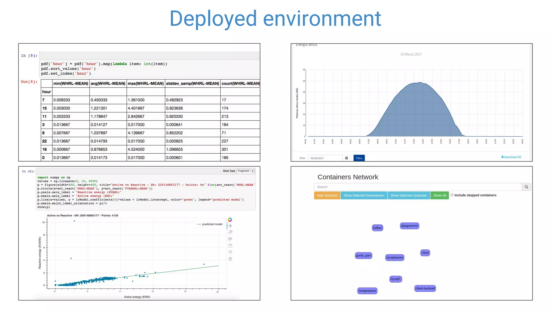The height and width of the screenshot is (310, 551).
Task: Click the Save plot icon
Action: (x=230, y=245)
